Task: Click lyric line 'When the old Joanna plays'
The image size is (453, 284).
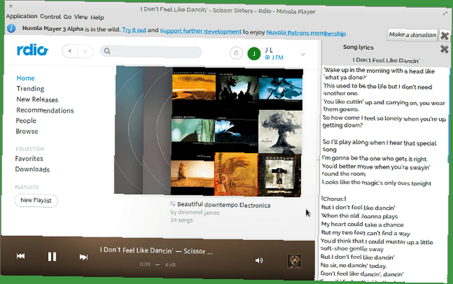Action: pyautogui.click(x=359, y=216)
